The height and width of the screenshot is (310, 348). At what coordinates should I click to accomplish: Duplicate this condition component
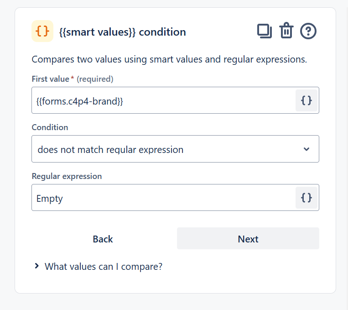coord(265,31)
